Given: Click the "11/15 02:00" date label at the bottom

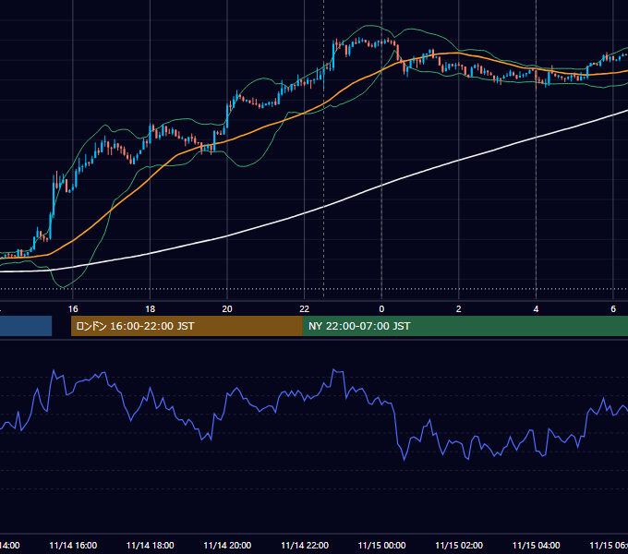Looking at the screenshot, I should tap(459, 545).
